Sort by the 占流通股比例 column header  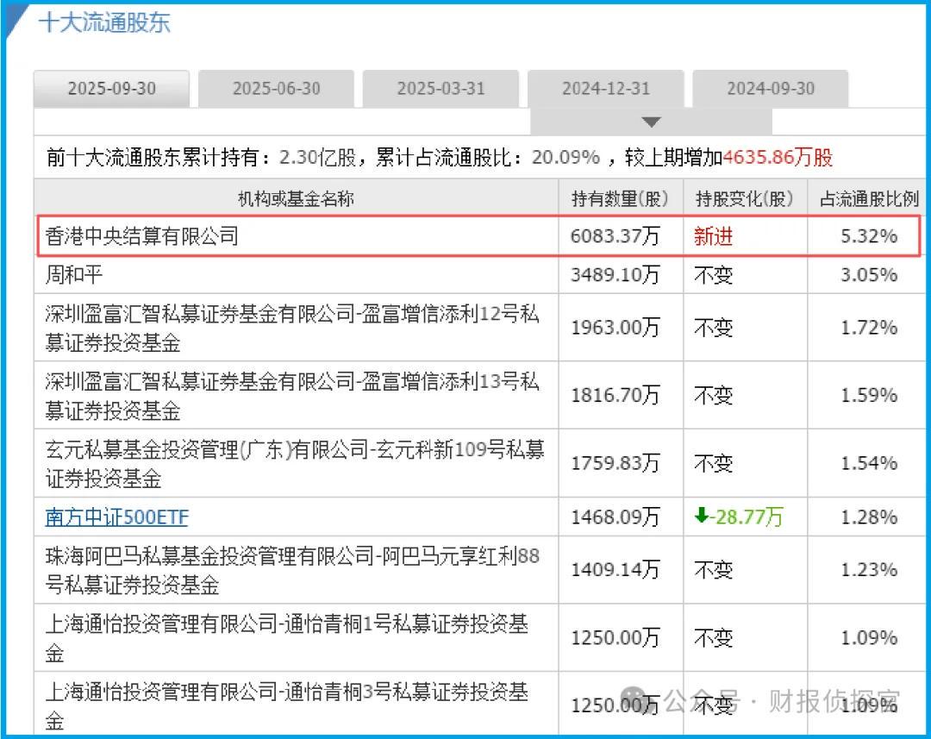[869, 199]
